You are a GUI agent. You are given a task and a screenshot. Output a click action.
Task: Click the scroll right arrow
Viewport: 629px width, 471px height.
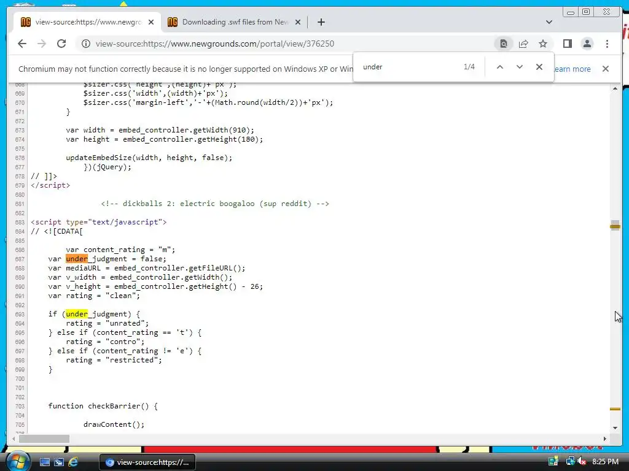(605, 438)
